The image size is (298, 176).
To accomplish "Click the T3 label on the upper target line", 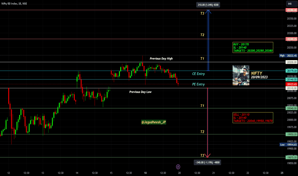I will pos(202,13).
